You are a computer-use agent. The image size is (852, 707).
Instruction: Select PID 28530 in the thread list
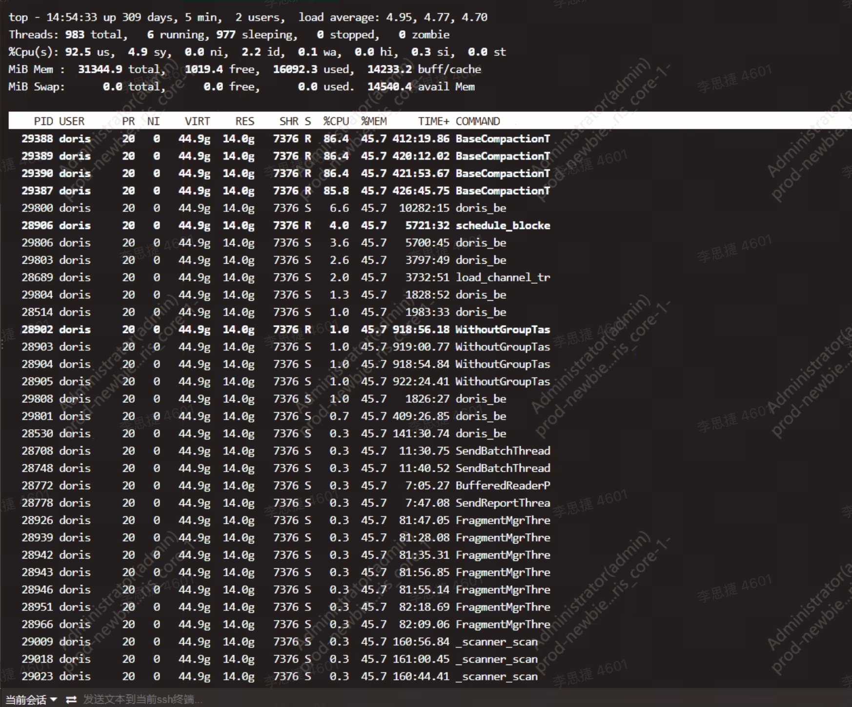click(x=37, y=433)
